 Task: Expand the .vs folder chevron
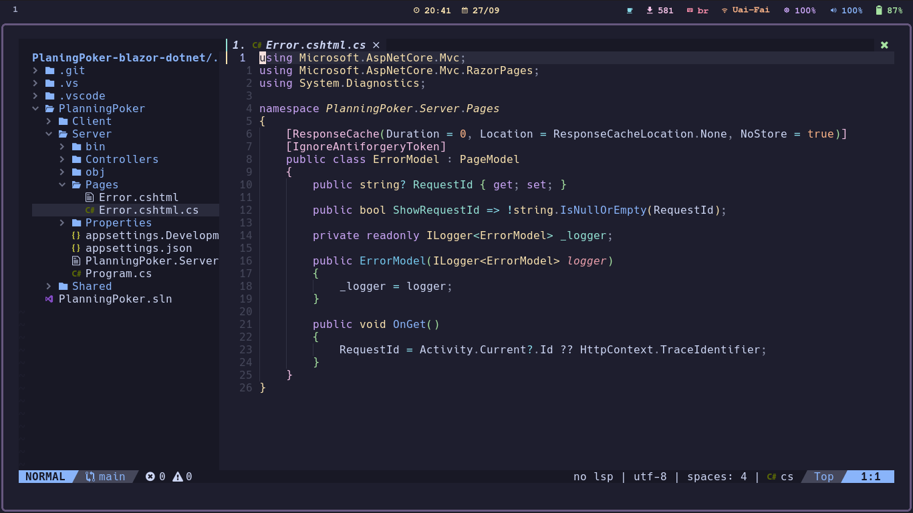coord(35,83)
